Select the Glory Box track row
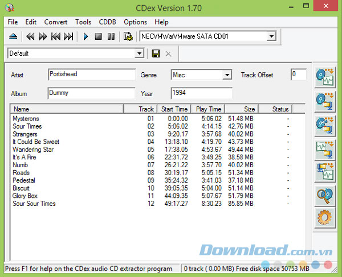Screen dimensions: 342x277 [25, 196]
